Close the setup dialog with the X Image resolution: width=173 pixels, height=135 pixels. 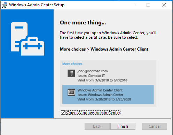pos(164,5)
